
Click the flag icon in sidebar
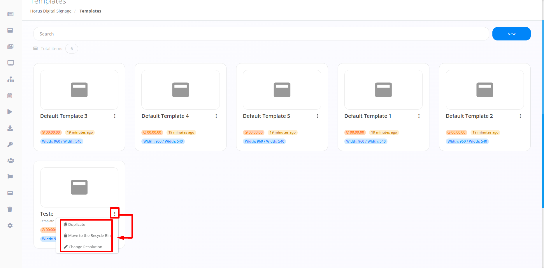pos(10,177)
